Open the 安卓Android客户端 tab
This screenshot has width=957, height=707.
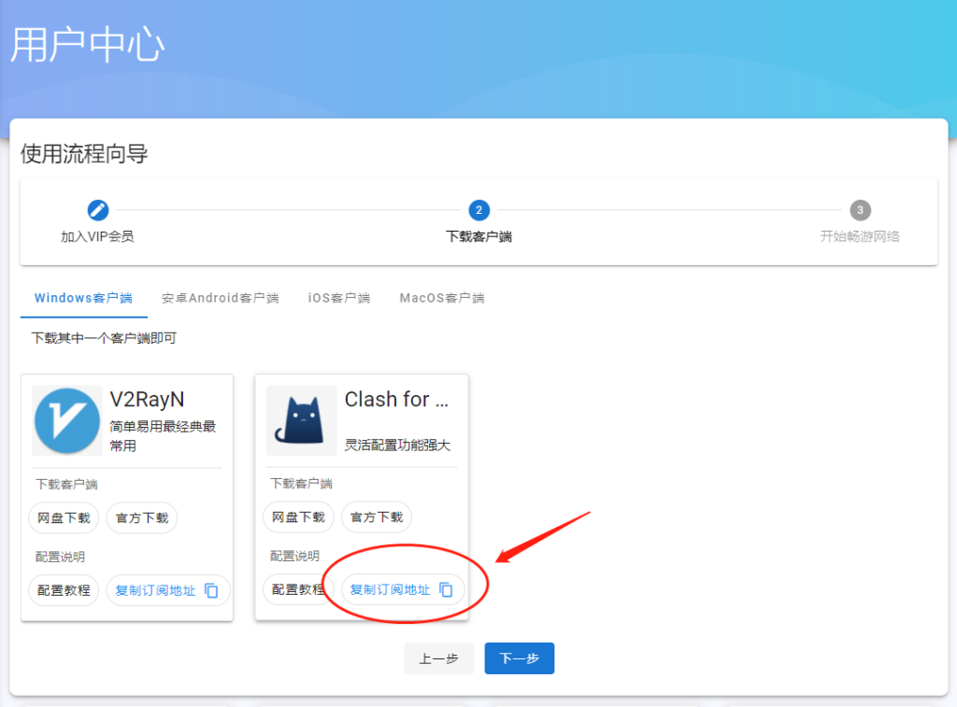pos(221,298)
